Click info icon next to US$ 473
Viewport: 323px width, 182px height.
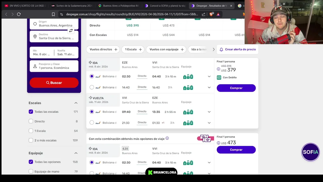219,143
